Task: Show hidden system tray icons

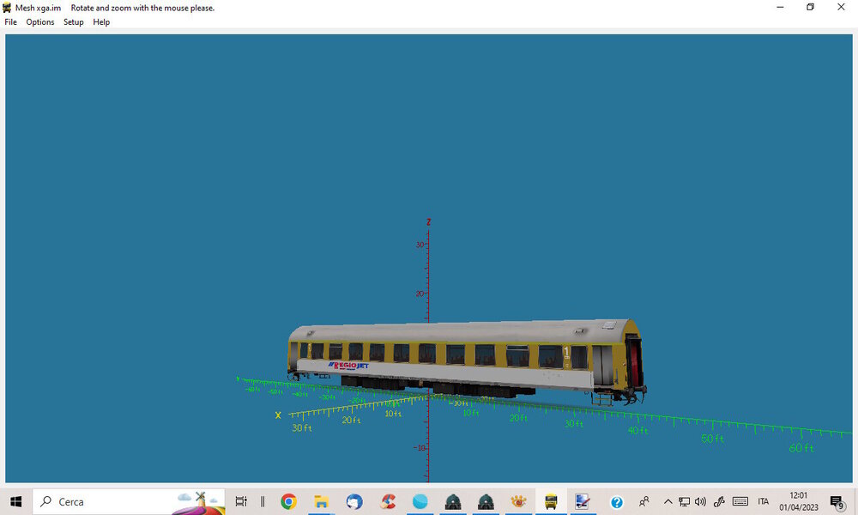Action: [x=668, y=501]
